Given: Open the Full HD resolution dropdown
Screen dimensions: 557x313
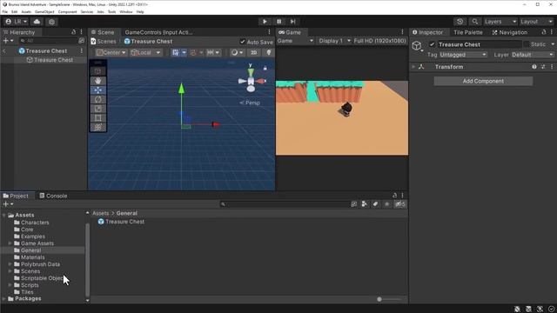Looking at the screenshot, I should 379,41.
